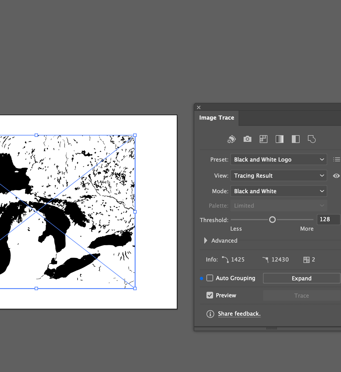Toggle the Tracing Result visibility eye
Viewport: 341px width, 372px height.
336,176
